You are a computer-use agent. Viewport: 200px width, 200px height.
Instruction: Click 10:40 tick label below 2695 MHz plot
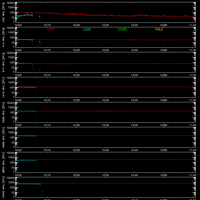coord(134,125)
